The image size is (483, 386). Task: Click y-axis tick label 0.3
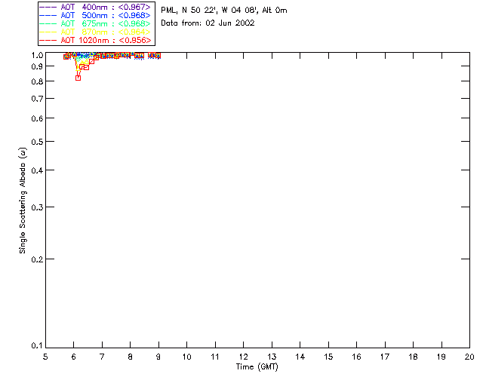pos(37,207)
